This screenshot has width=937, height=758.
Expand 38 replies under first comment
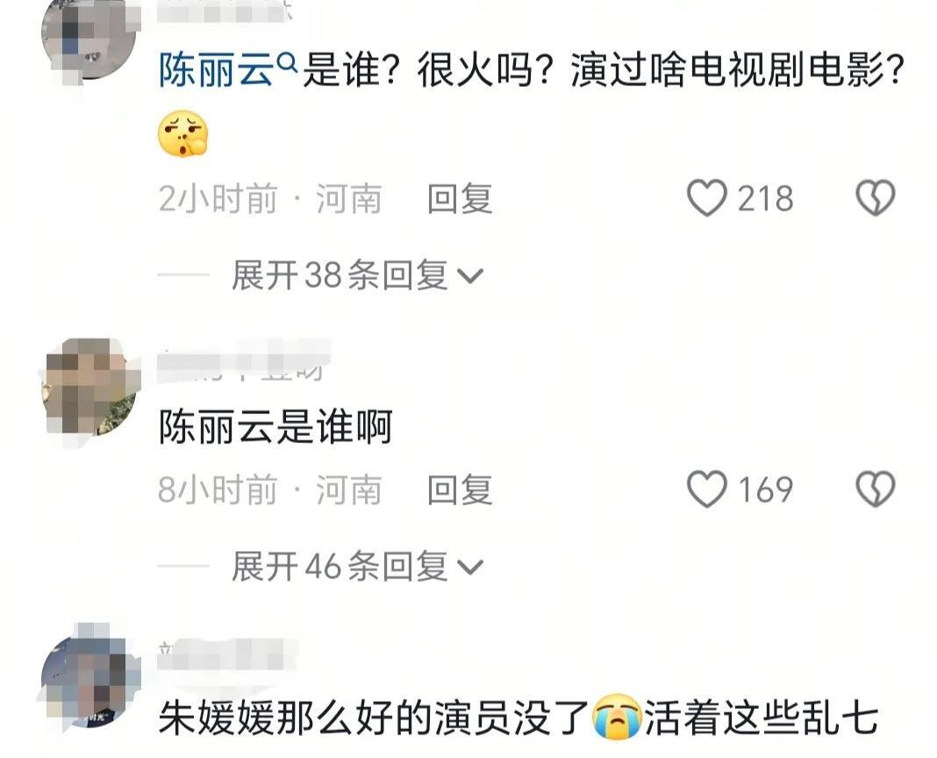coord(357,275)
